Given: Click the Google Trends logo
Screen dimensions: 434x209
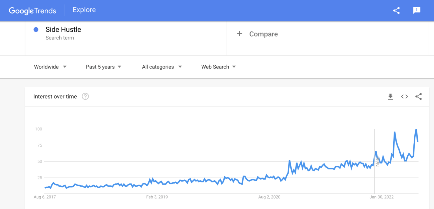Looking at the screenshot, I should tap(32, 11).
